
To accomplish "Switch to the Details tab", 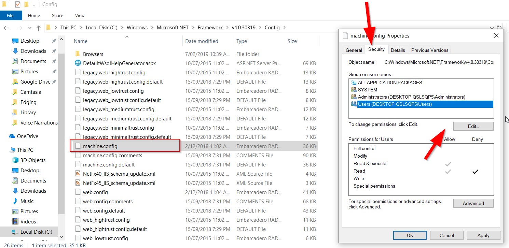I will [x=398, y=50].
